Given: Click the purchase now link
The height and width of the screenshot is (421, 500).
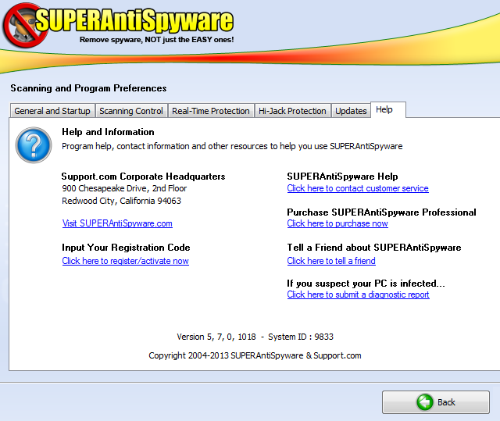Looking at the screenshot, I should (337, 223).
